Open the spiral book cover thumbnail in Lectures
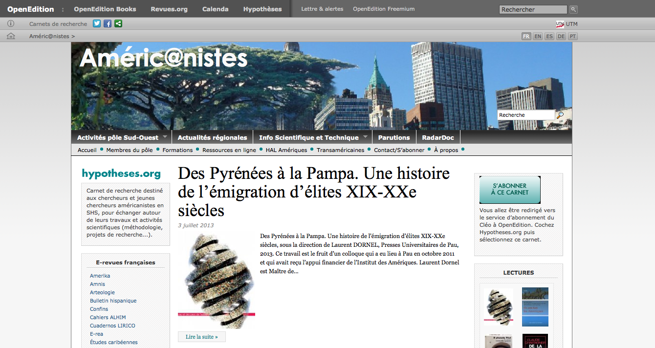Image resolution: width=655 pixels, height=348 pixels. click(x=499, y=307)
